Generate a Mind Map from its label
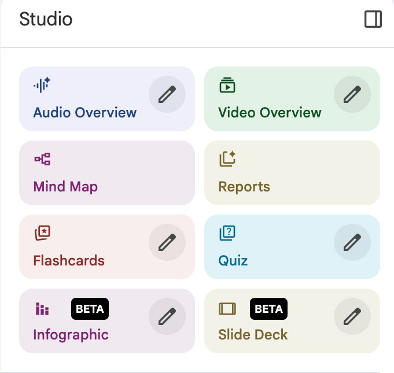Image resolution: width=394 pixels, height=373 pixels. (65, 187)
